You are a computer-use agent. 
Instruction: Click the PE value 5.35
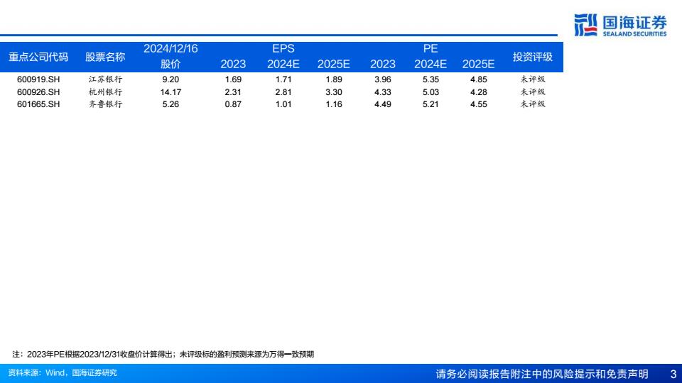431,79
